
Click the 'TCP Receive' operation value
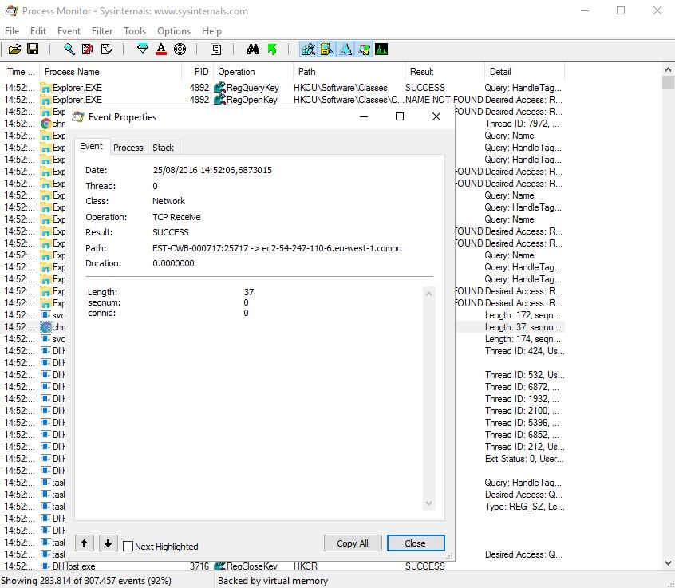point(176,217)
